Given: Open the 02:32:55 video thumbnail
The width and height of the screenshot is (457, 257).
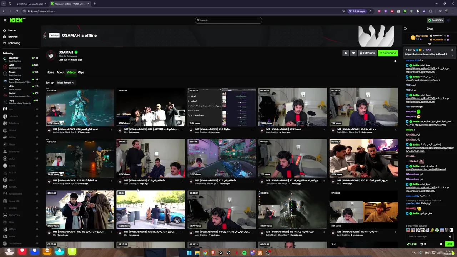Looking at the screenshot, I should (x=292, y=107).
